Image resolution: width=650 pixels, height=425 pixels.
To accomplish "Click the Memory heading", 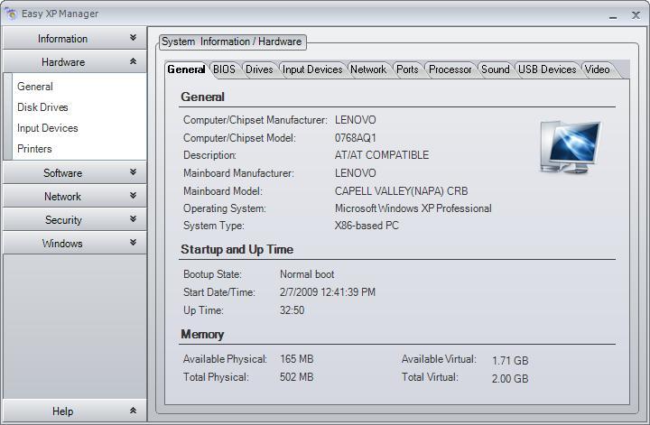I will 202,334.
